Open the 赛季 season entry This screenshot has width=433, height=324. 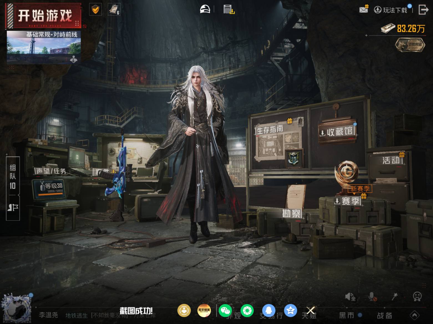point(347,201)
